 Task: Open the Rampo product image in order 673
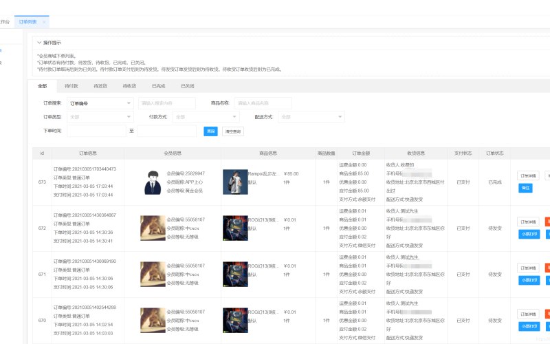[x=235, y=182]
